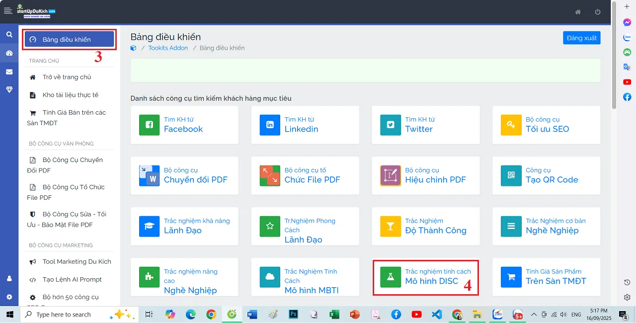This screenshot has height=323, width=636.
Task: Select Bảng điều khiển in the side menu
Action: pos(70,39)
